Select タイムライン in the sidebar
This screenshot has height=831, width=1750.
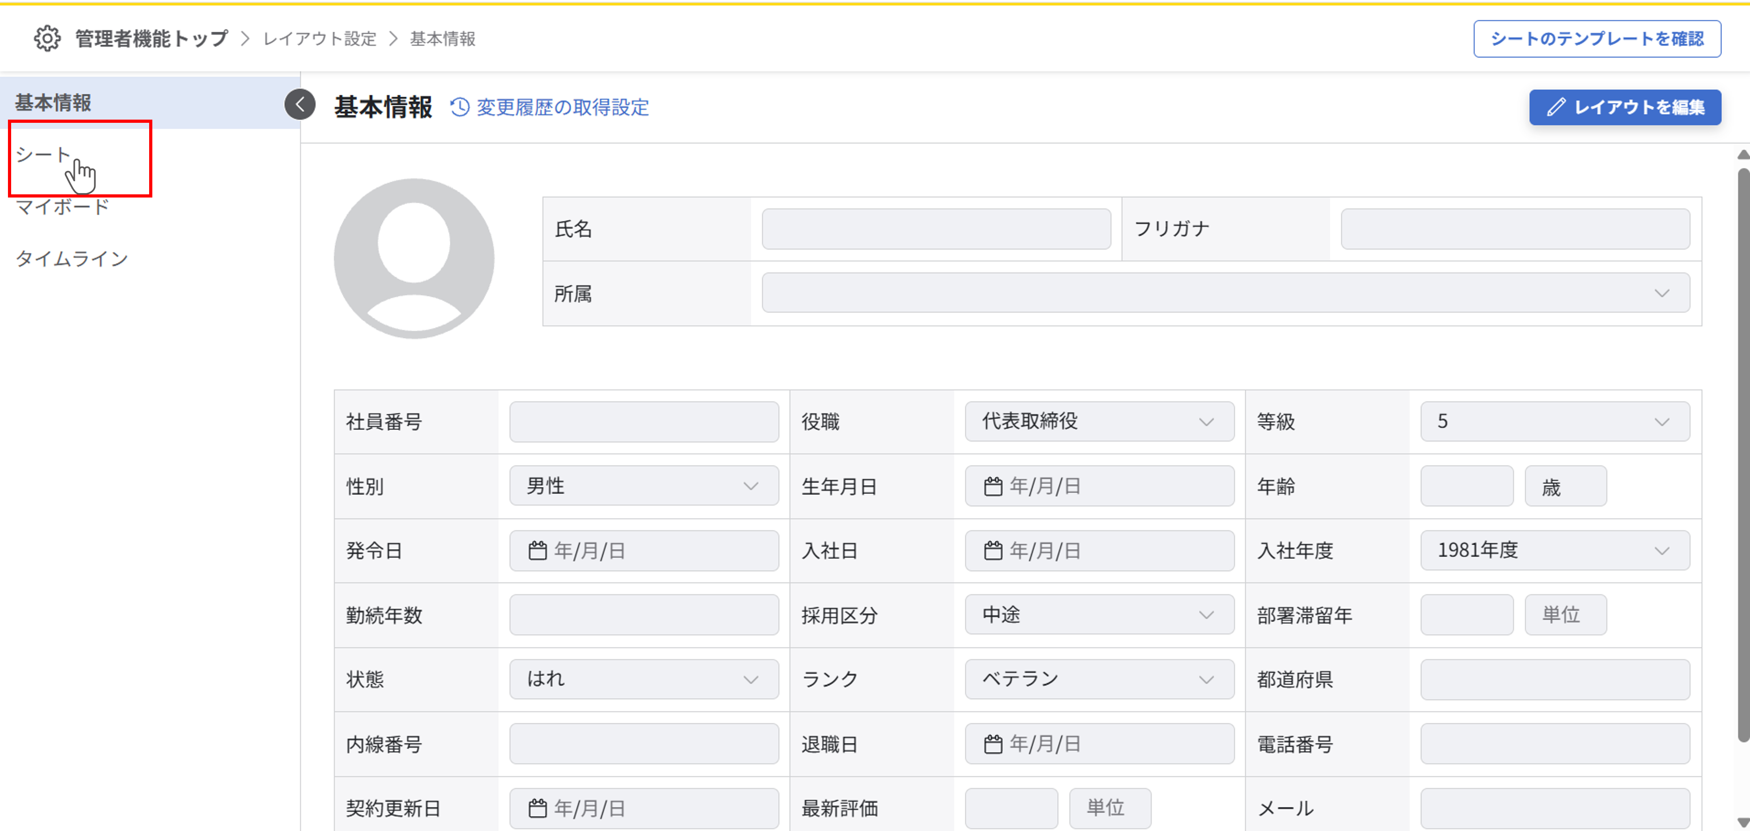coord(72,259)
